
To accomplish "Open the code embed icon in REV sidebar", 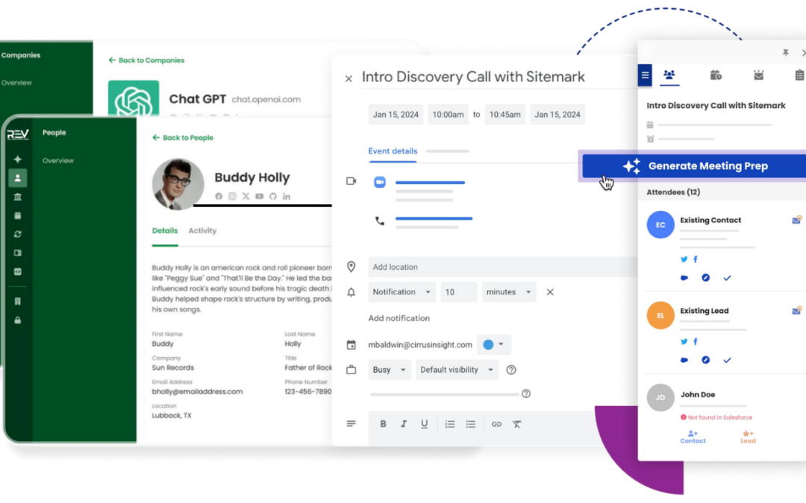I will [17, 271].
